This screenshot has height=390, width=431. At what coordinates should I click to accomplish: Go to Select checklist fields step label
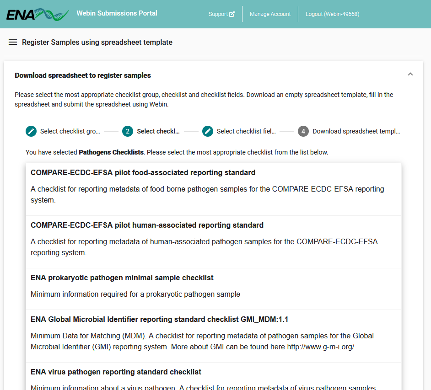tap(246, 131)
